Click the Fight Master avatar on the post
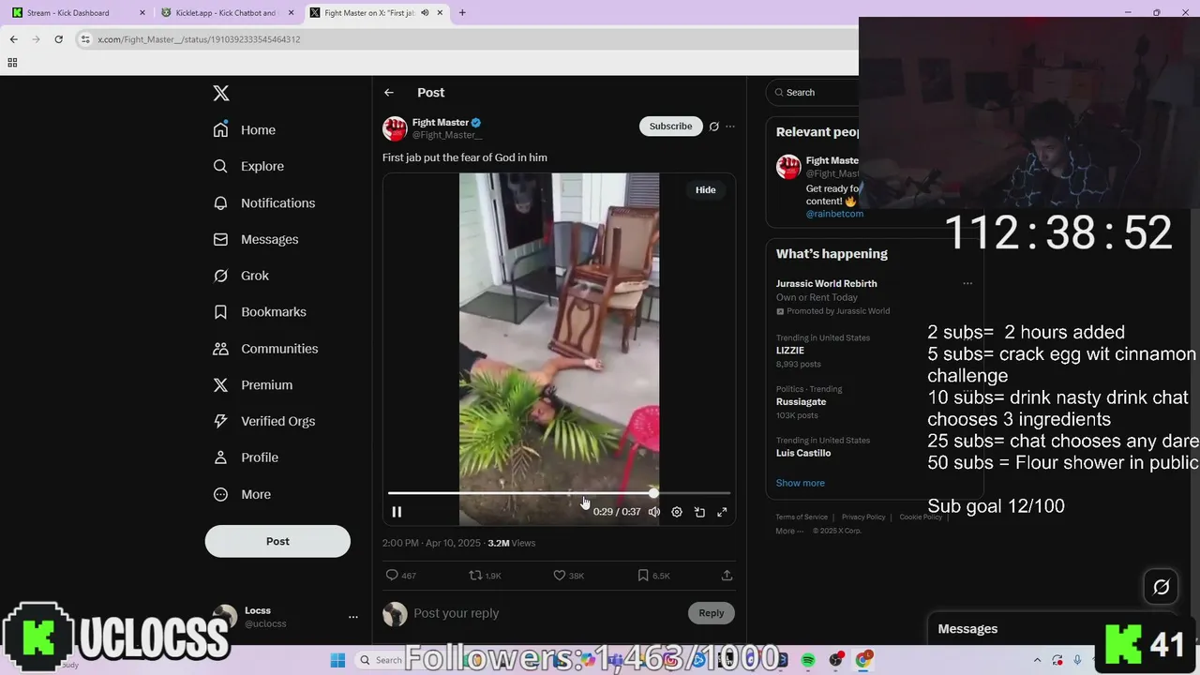Viewport: 1200px width, 675px height. pos(395,128)
